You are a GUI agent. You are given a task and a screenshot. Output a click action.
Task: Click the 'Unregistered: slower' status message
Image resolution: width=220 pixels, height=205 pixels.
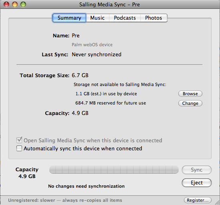(65, 200)
